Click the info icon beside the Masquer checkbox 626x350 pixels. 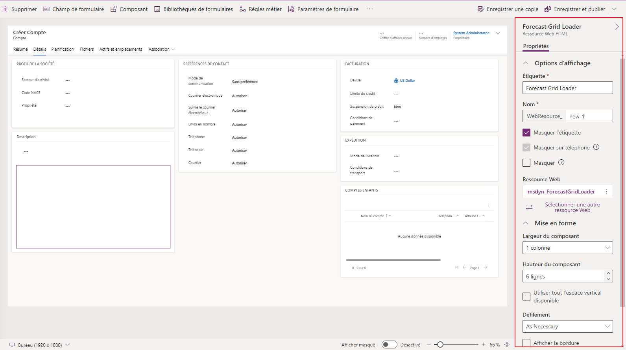point(561,162)
